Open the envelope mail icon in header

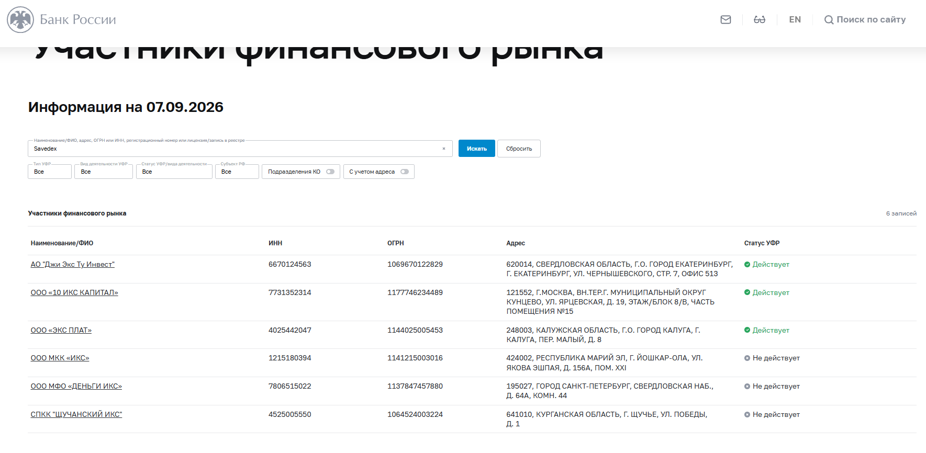726,20
